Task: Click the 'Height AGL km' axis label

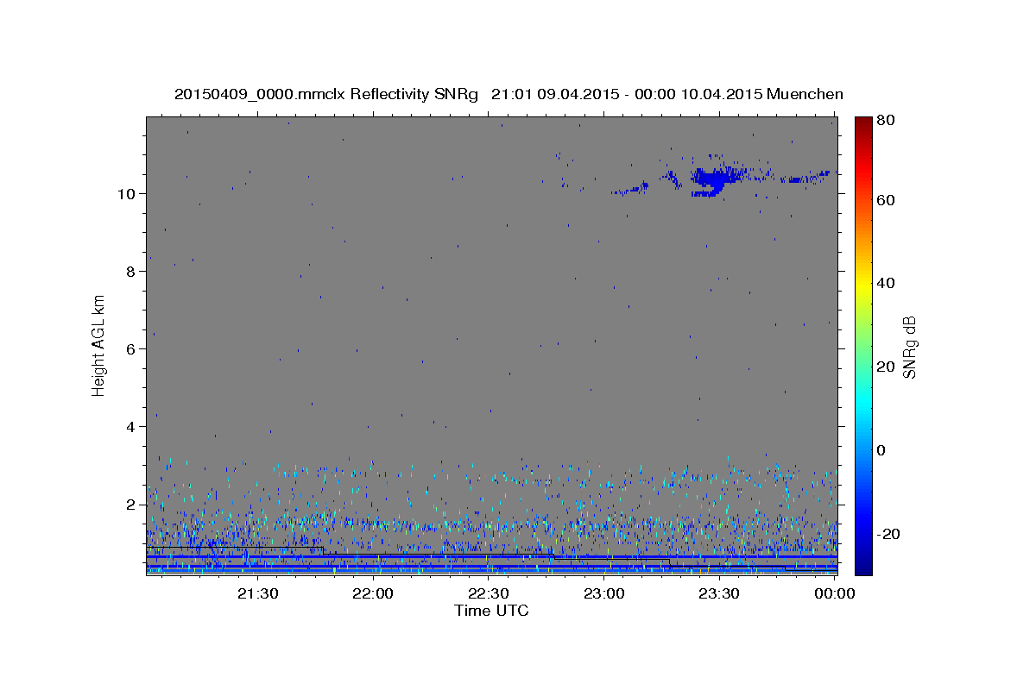Action: point(99,344)
